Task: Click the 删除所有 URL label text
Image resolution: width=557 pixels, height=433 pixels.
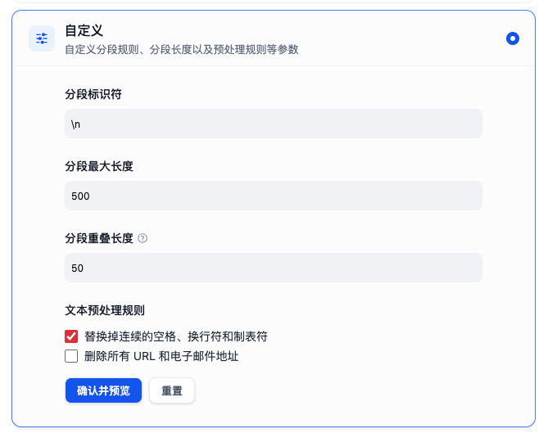Action: (161, 356)
